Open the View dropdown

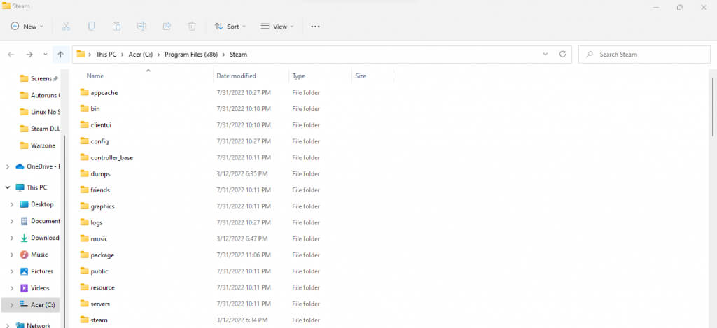277,27
